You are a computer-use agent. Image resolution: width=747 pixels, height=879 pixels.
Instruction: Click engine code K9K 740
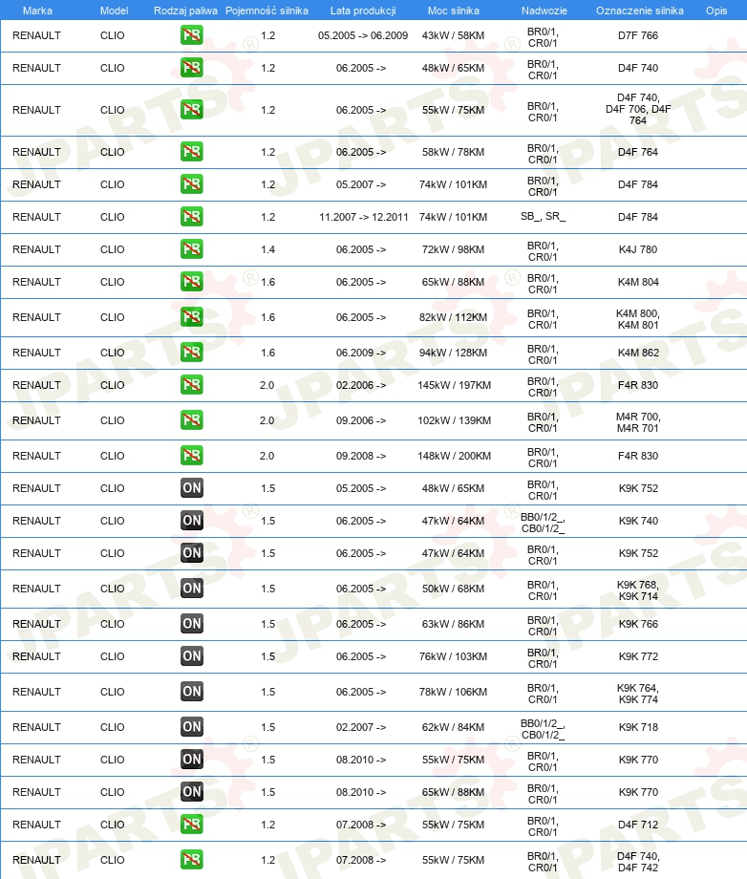(638, 521)
